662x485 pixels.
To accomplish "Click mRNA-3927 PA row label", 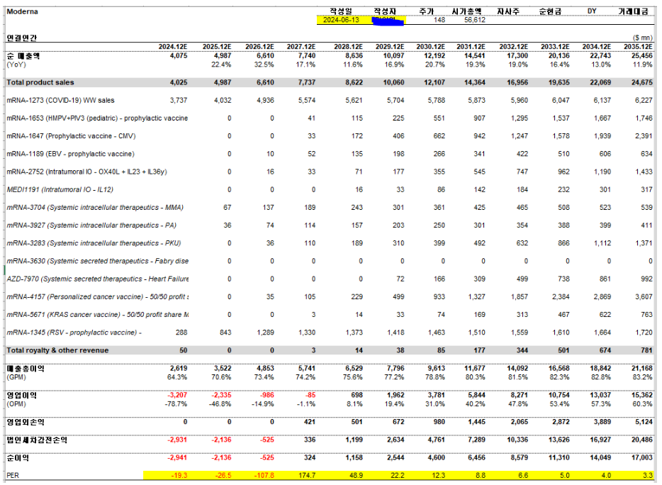I will tap(91, 225).
